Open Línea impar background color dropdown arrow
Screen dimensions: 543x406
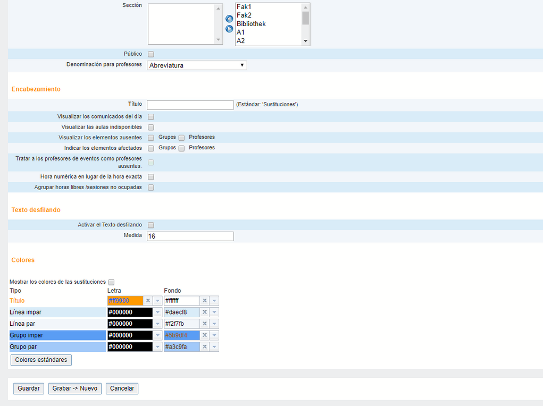(x=214, y=312)
